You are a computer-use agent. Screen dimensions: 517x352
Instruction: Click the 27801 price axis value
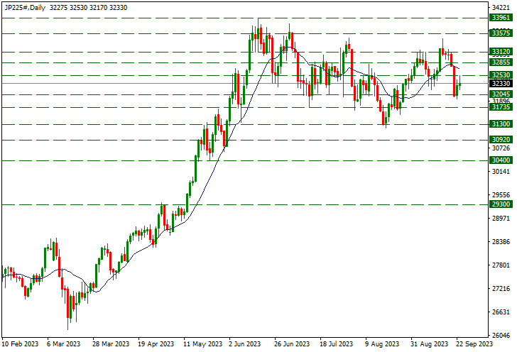click(501, 265)
